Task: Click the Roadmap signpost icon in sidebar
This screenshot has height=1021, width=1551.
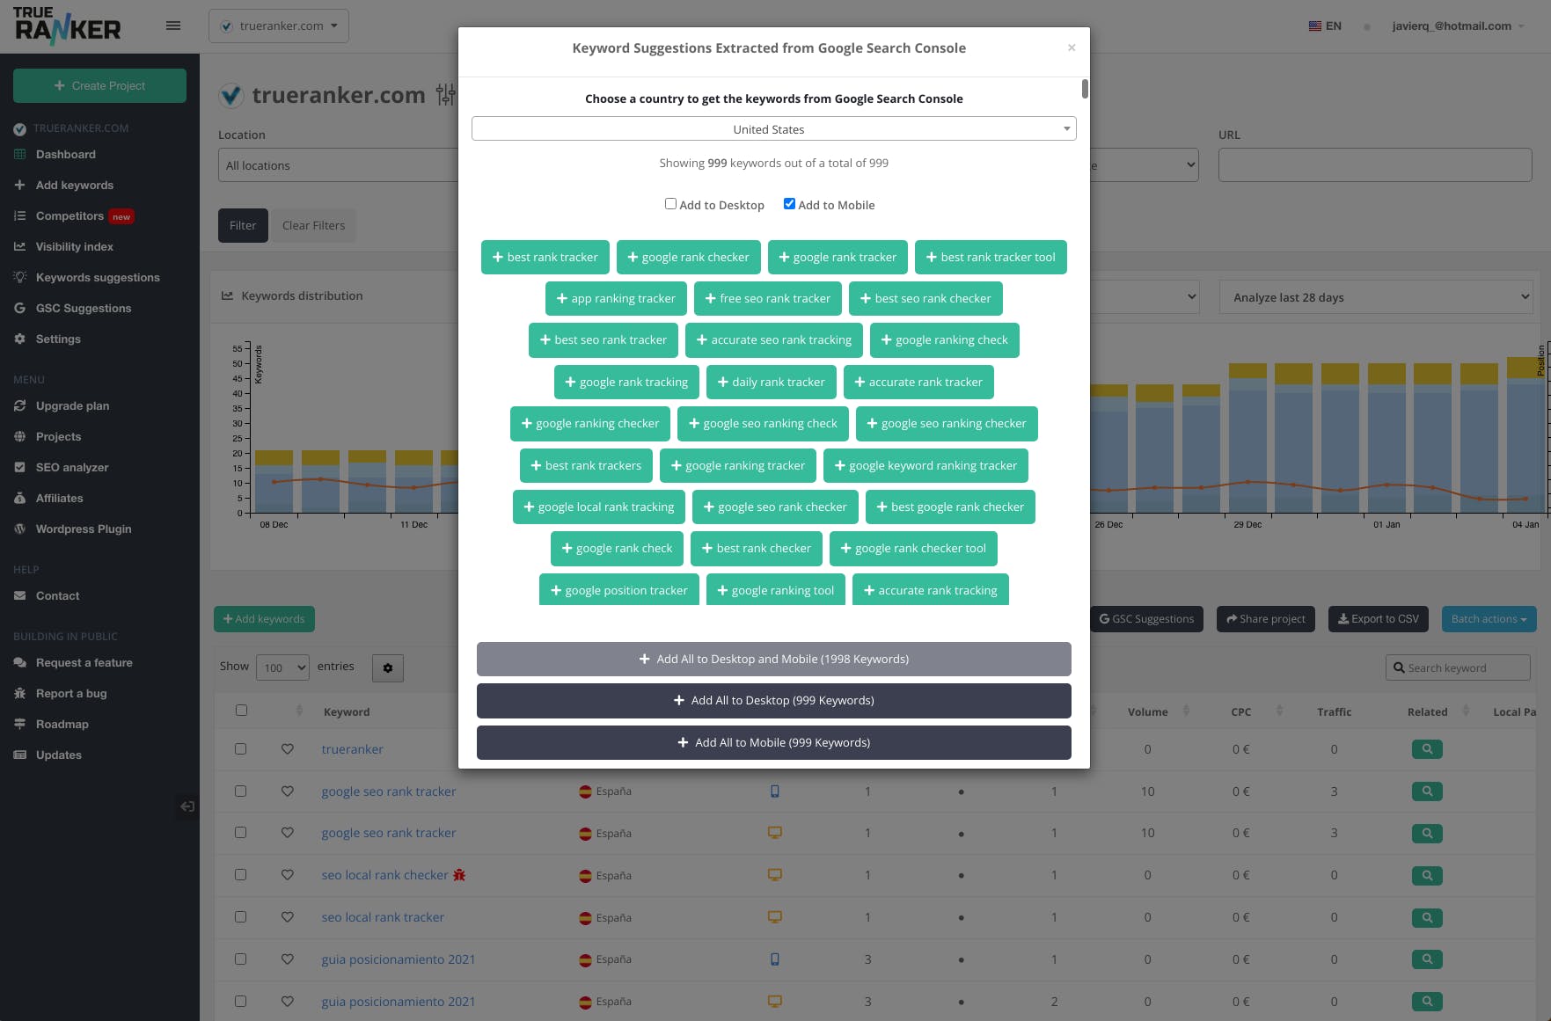Action: pos(19,724)
